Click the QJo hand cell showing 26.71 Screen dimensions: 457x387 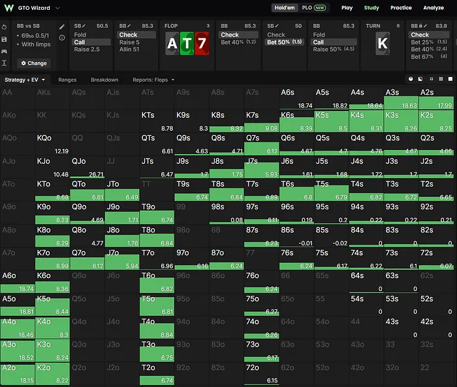[x=87, y=167]
